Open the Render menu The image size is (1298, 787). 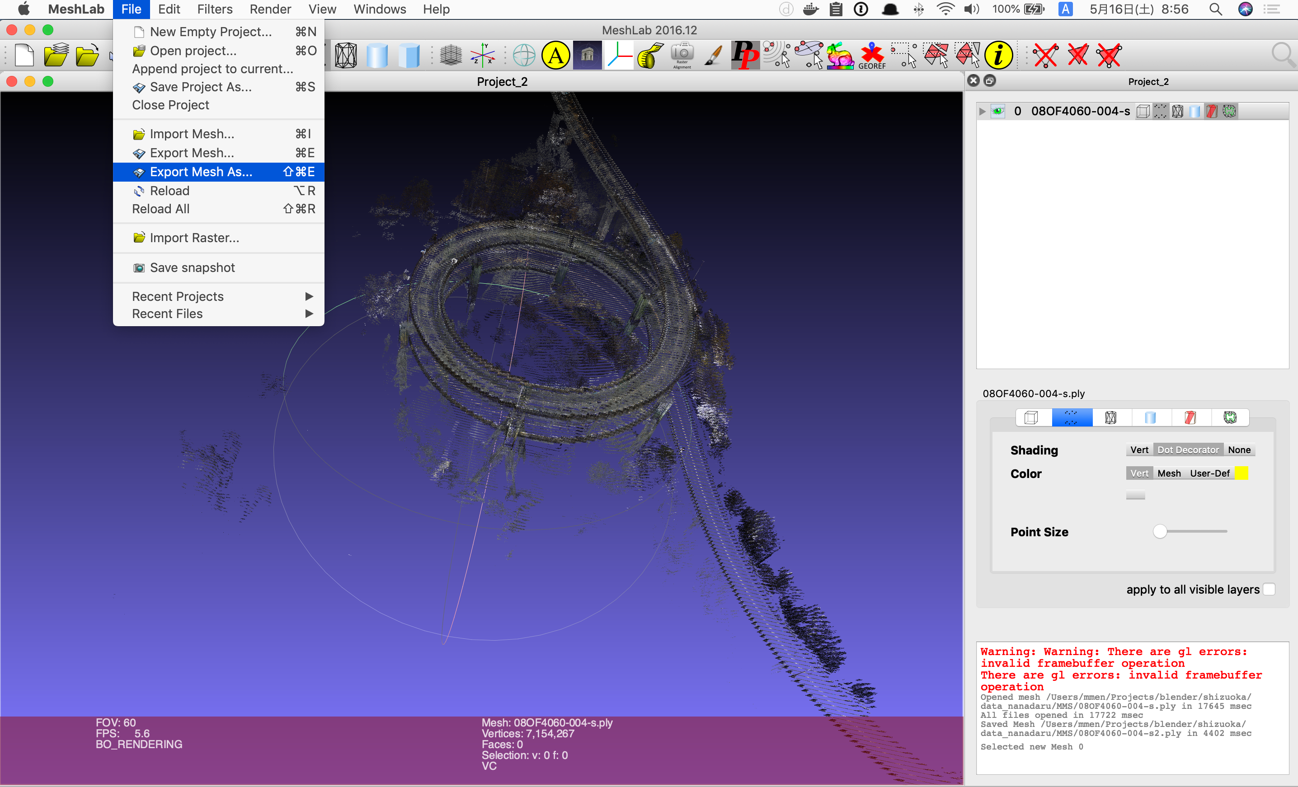270,9
